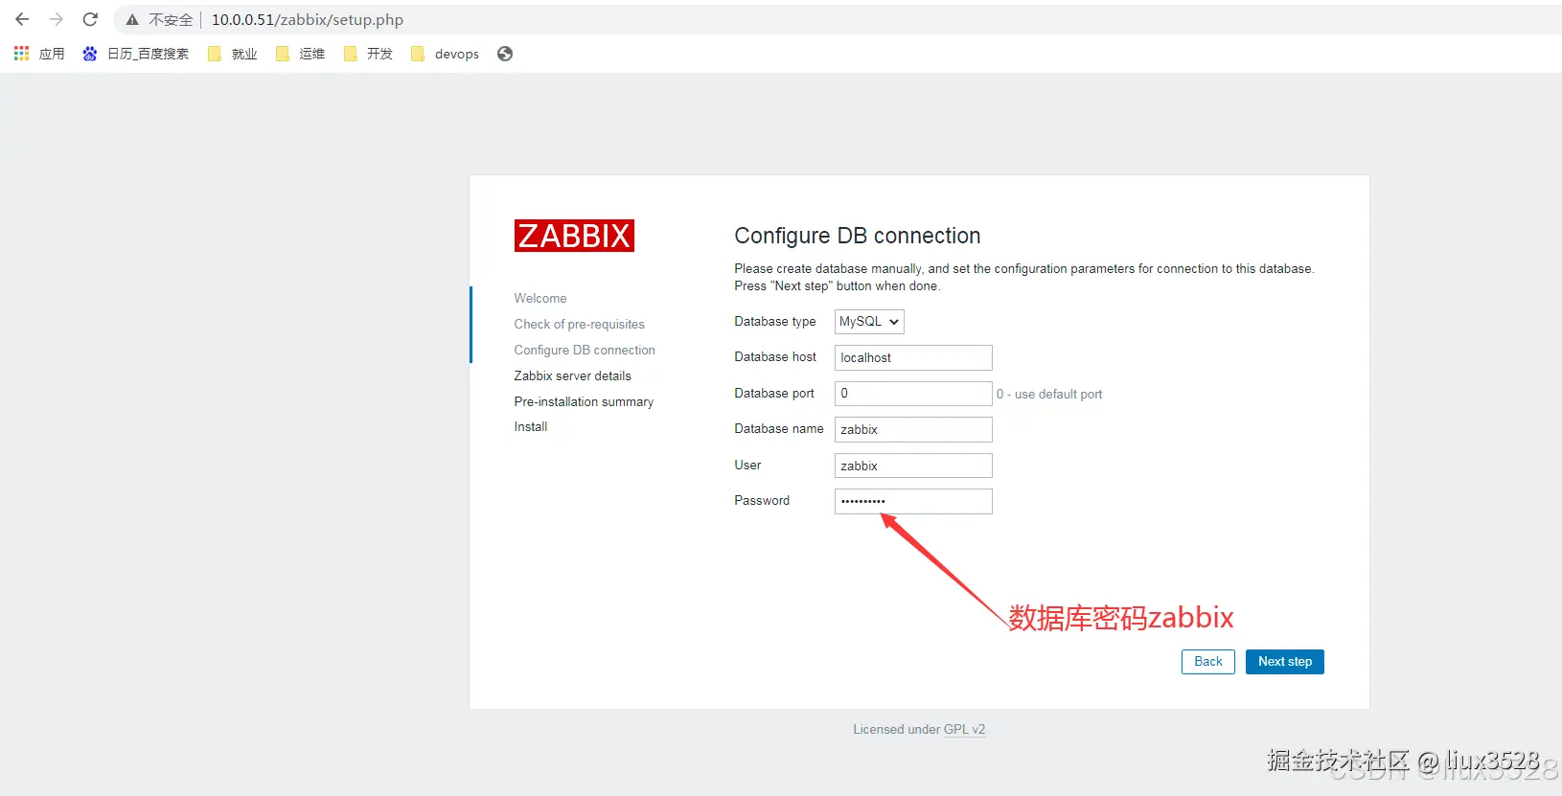Click the globe bookmark icon
The width and height of the screenshot is (1562, 796).
(505, 54)
